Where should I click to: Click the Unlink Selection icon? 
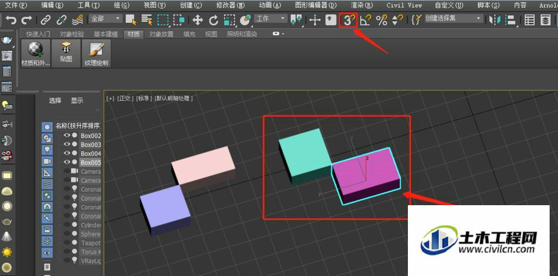[x=62, y=20]
